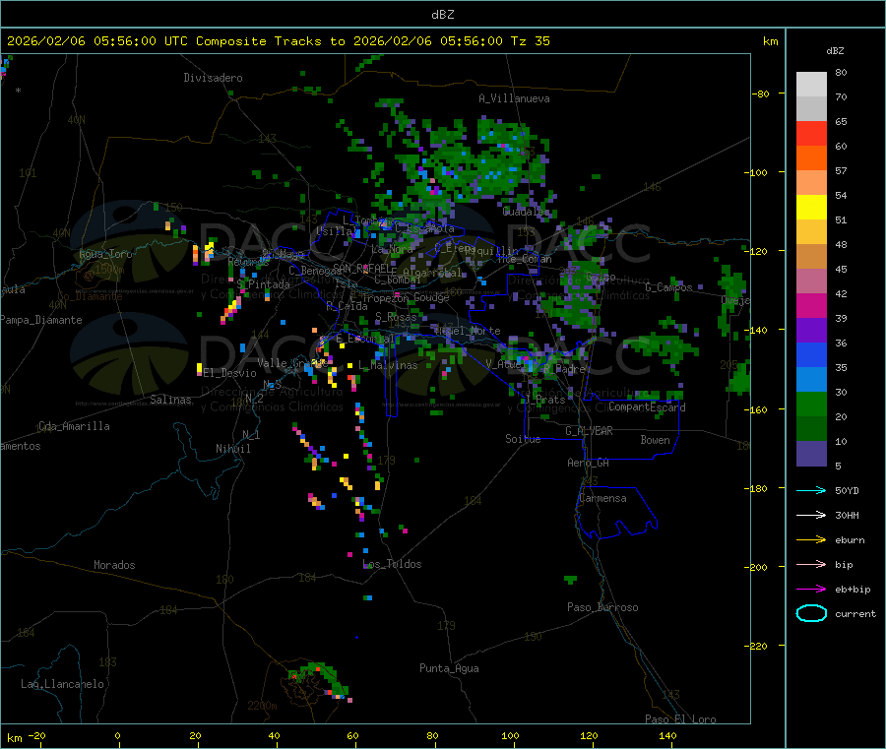Click the 100 km bottom axis label

[x=510, y=735]
